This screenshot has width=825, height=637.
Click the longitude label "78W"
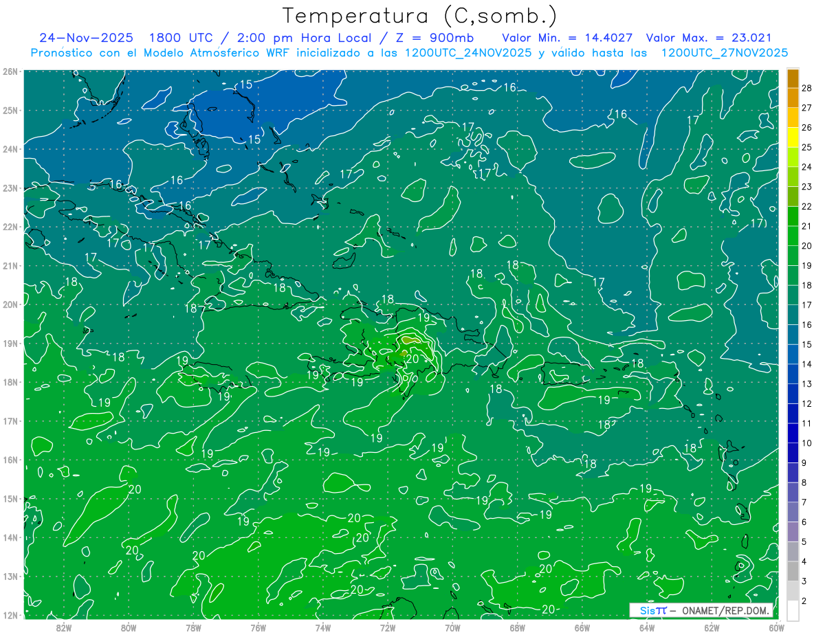coord(194,628)
